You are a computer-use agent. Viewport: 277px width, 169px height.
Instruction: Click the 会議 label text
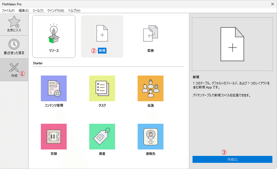(x=151, y=106)
